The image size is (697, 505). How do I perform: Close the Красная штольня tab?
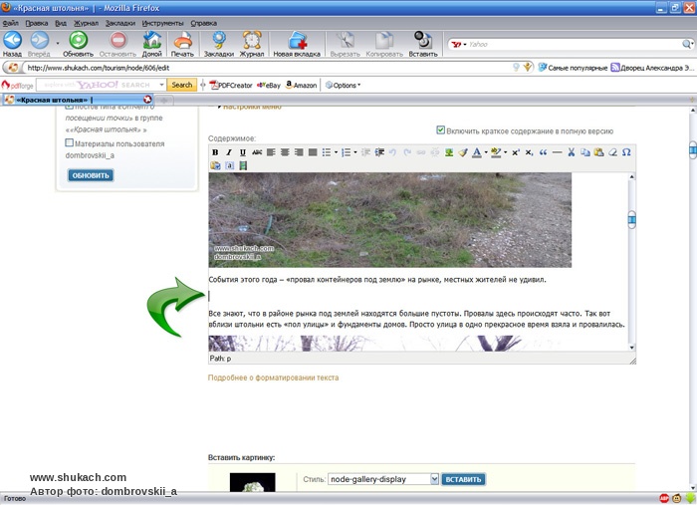click(147, 100)
